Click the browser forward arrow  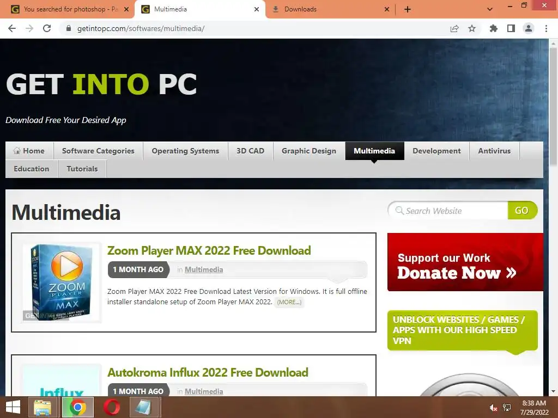click(29, 28)
